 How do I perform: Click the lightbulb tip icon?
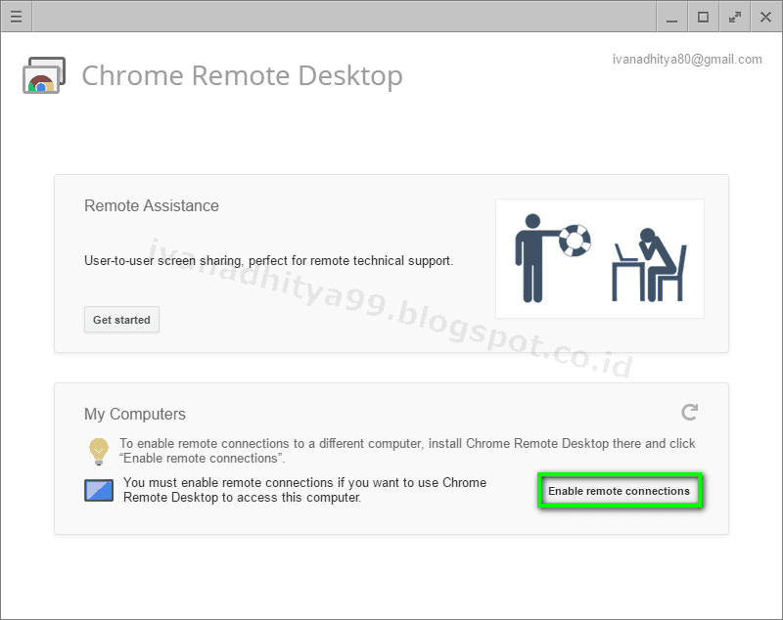click(99, 452)
